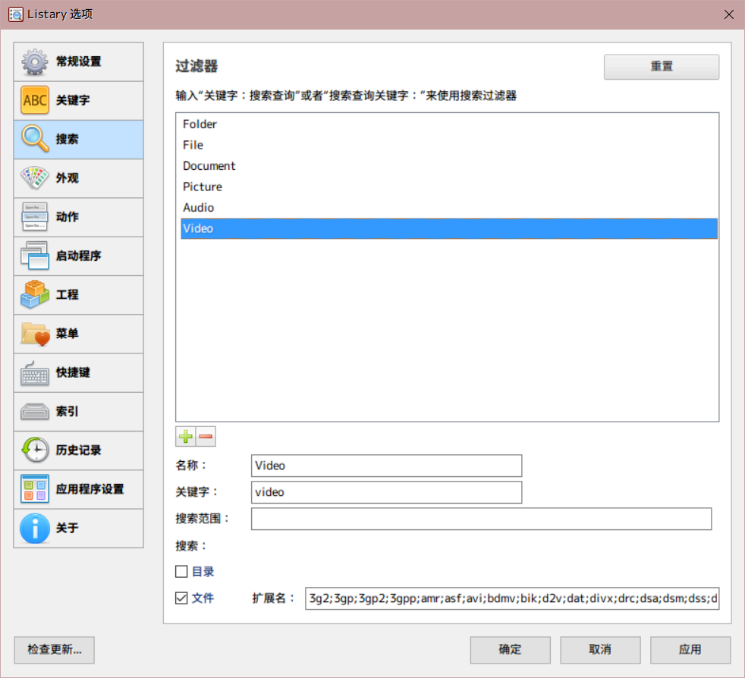The image size is (745, 678).
Task: Click the 工程 blocks icon
Action: point(35,294)
